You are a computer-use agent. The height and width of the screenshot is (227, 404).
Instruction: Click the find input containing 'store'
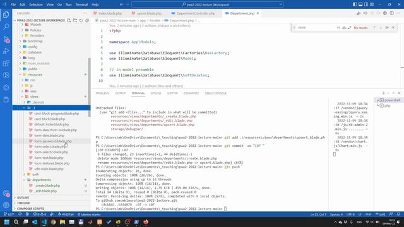[316, 28]
